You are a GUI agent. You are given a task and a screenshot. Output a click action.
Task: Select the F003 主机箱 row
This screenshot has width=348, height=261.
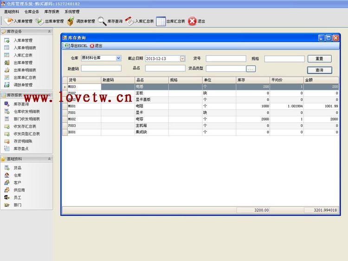(x=200, y=126)
